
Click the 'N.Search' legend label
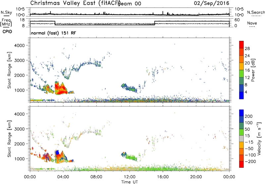[256, 12]
